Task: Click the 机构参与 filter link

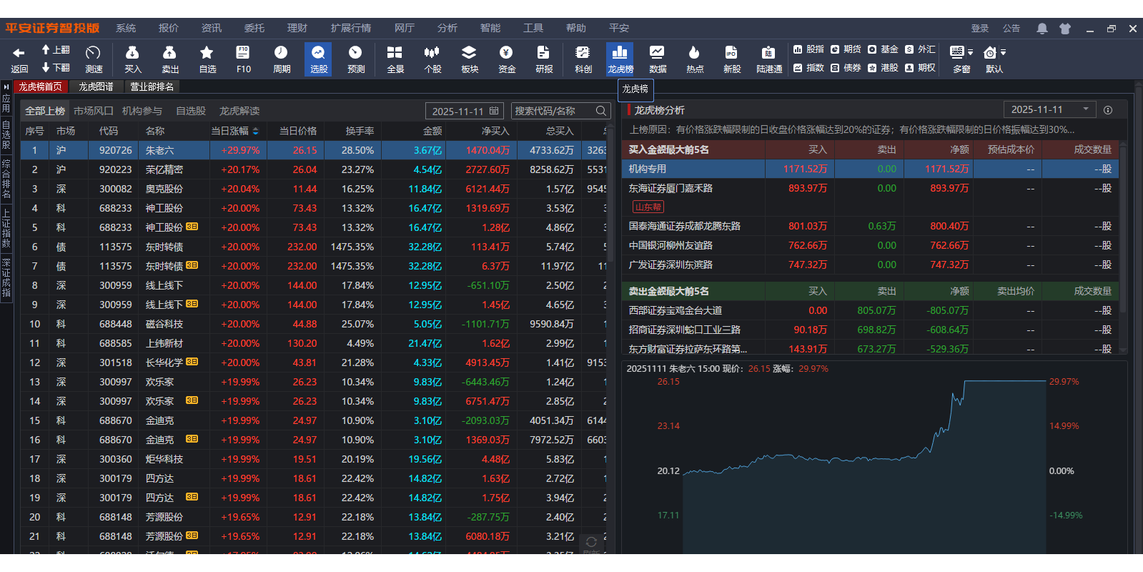Action: click(142, 111)
